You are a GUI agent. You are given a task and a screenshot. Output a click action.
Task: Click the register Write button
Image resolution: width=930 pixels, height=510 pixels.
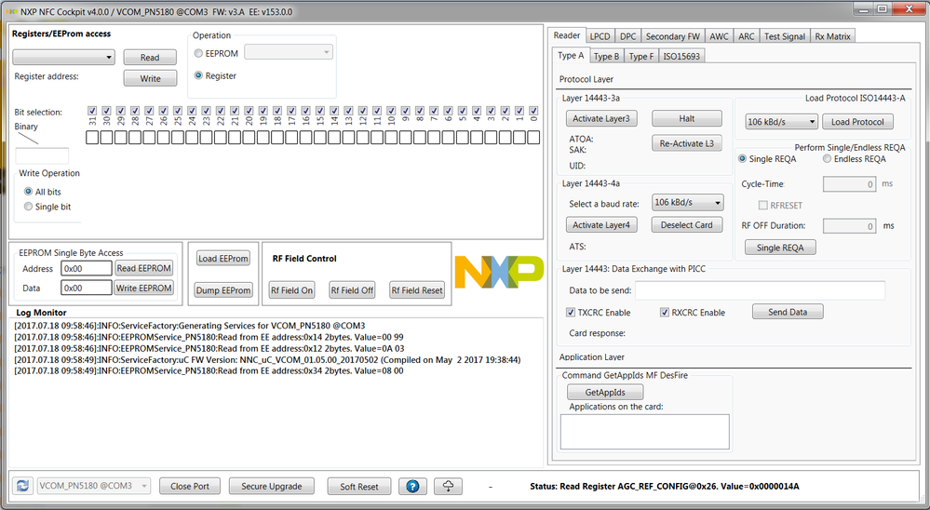[x=150, y=78]
